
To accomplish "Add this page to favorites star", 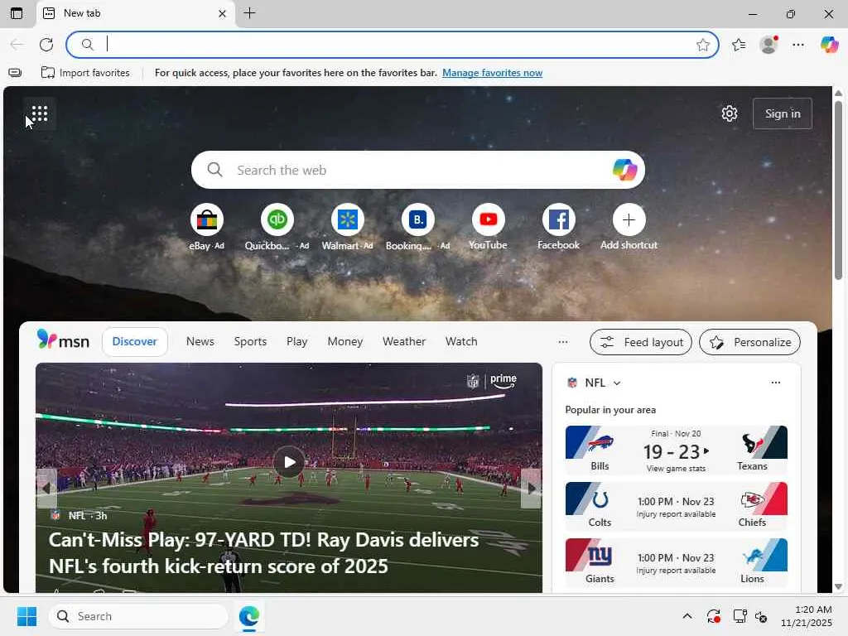I will [x=702, y=45].
